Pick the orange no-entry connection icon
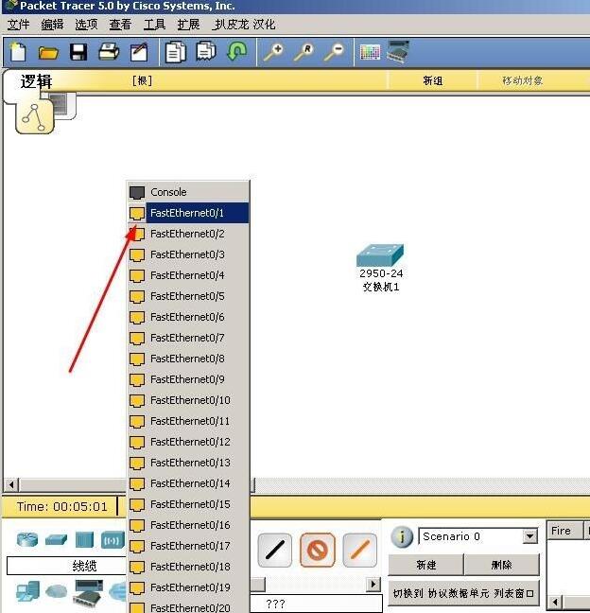 coord(318,550)
